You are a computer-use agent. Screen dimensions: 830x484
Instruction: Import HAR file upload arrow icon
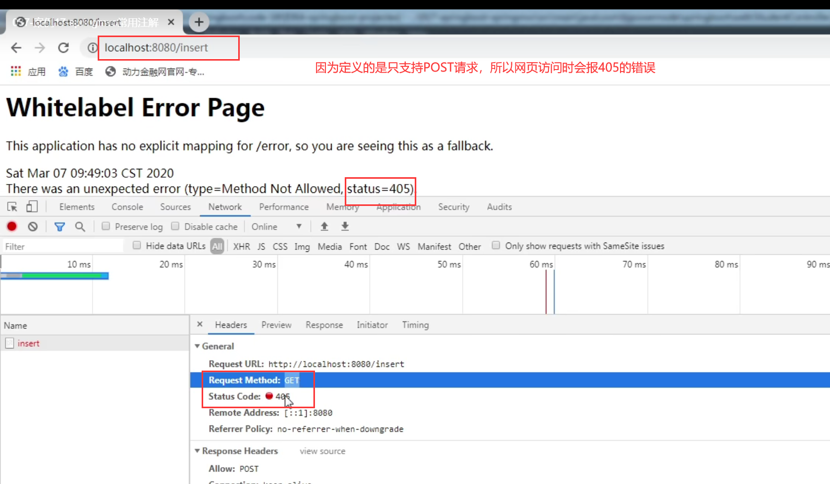[x=324, y=226]
